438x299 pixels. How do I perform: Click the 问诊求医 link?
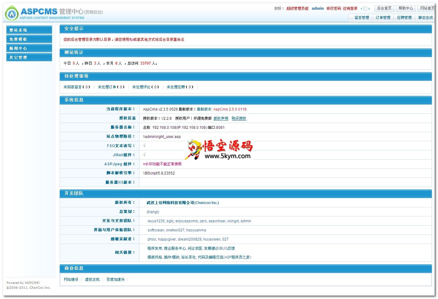click(195, 248)
